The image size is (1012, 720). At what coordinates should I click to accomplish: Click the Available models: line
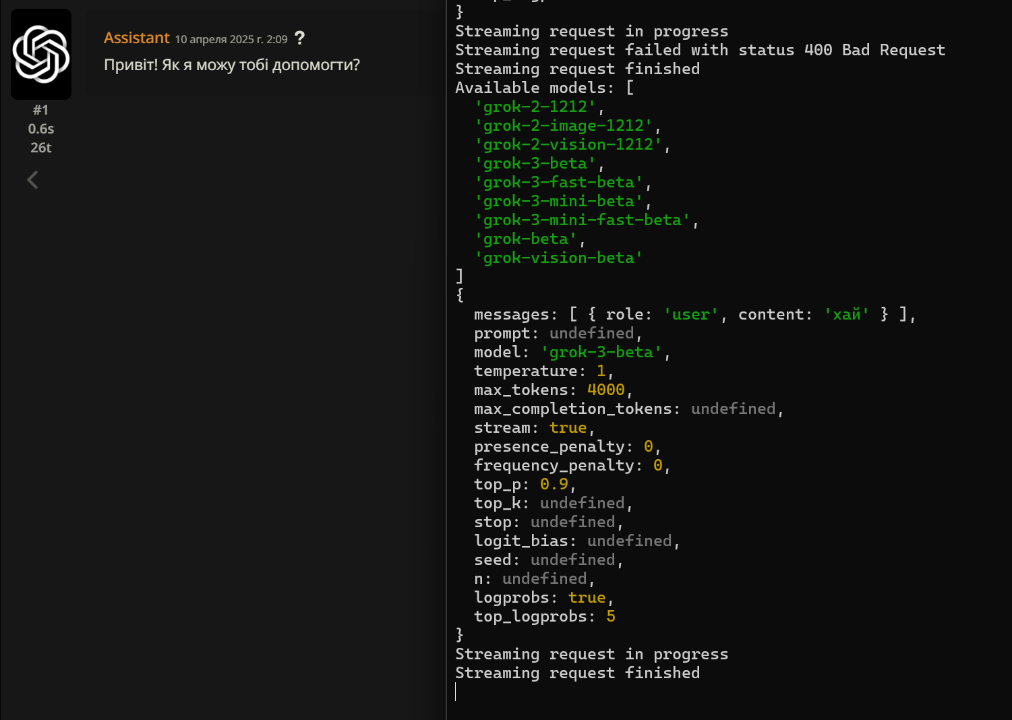[545, 88]
